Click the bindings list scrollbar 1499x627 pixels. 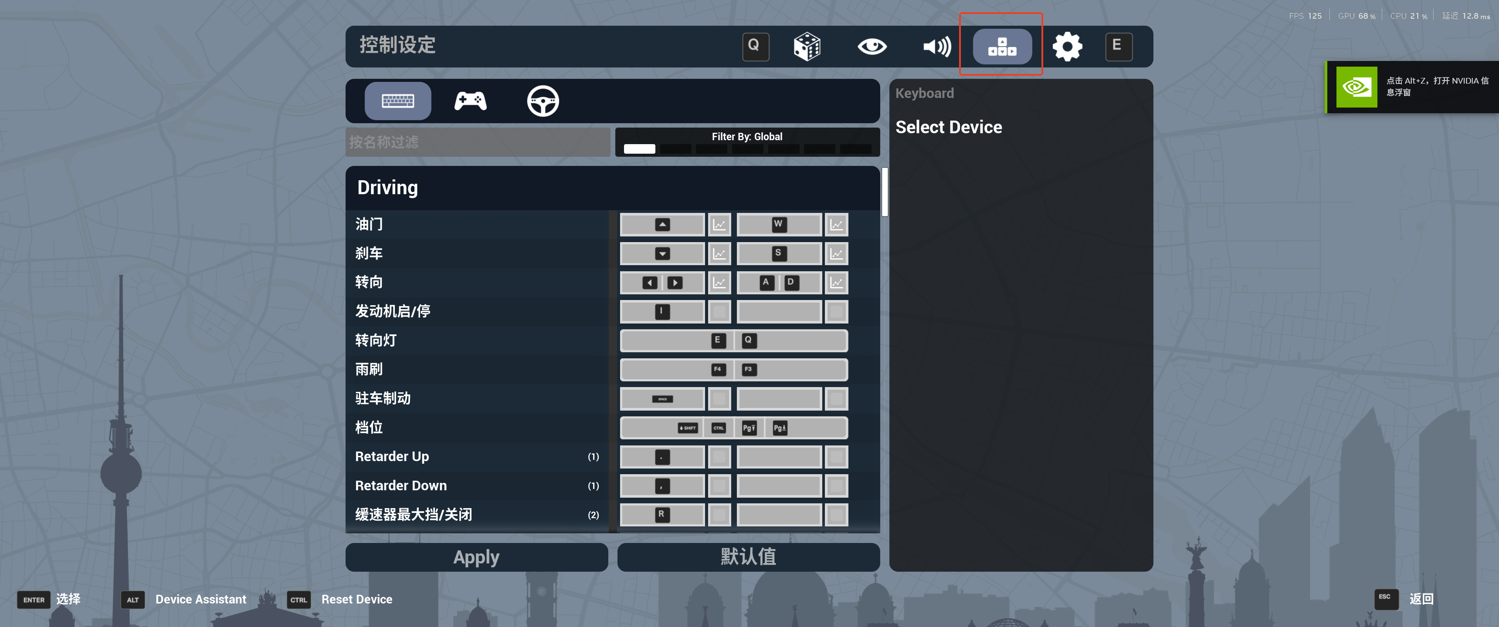[885, 192]
